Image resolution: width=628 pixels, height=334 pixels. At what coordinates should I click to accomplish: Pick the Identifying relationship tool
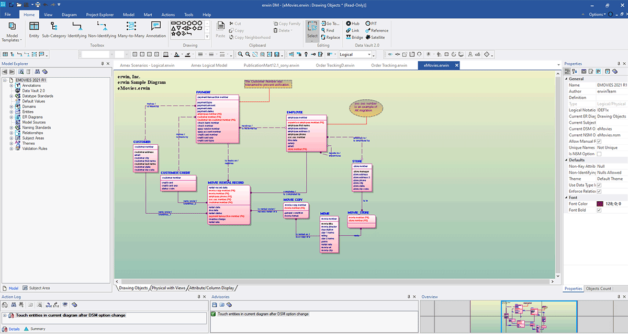(x=77, y=29)
